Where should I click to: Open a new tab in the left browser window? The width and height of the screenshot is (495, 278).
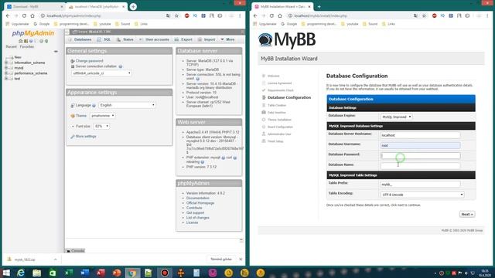pos(133,6)
